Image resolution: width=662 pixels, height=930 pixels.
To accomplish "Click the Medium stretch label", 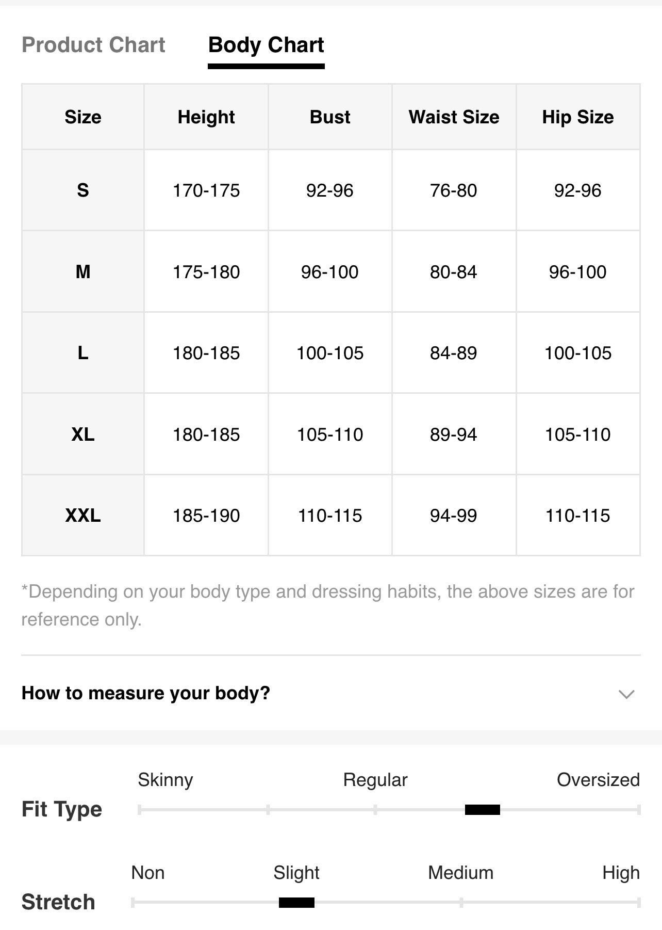I will click(460, 873).
